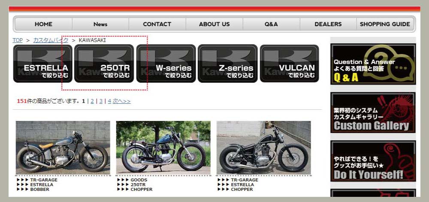The height and width of the screenshot is (202, 429).
Task: Open the TR-GARAGE ESTRELLA BOBBER bike thumbnail
Action: [x=63, y=148]
